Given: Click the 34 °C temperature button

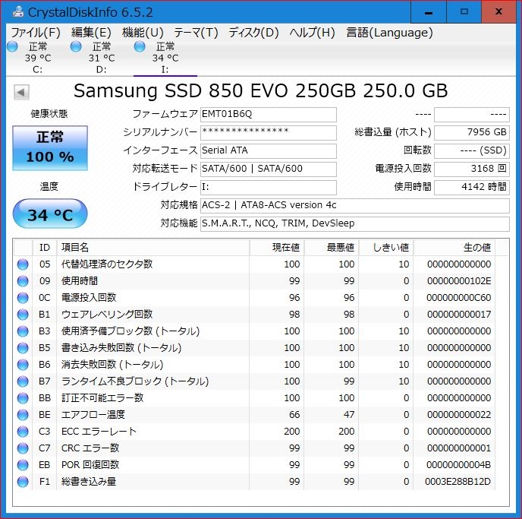Looking at the screenshot, I should 50,214.
